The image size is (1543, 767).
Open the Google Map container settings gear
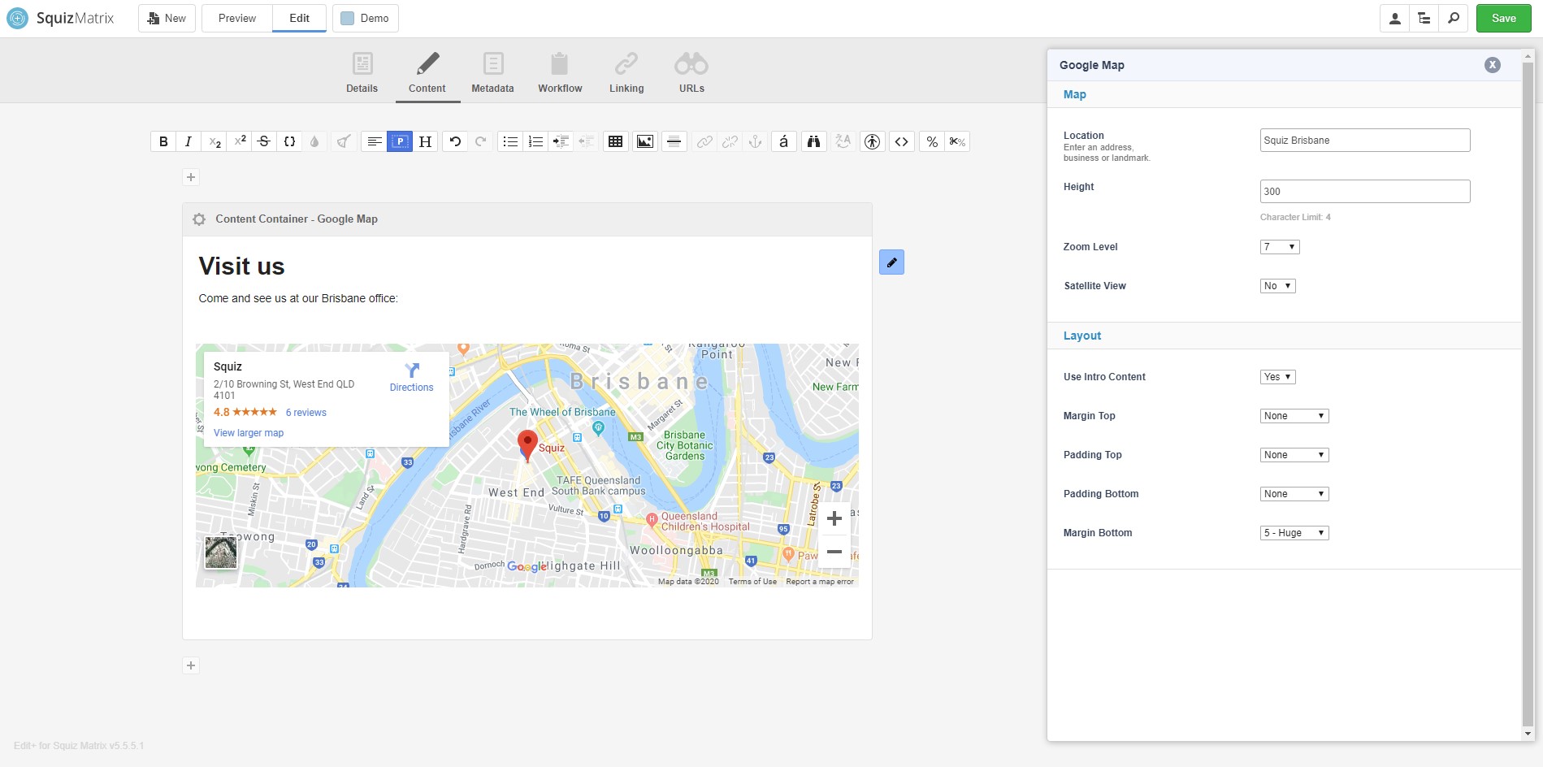pyautogui.click(x=199, y=219)
